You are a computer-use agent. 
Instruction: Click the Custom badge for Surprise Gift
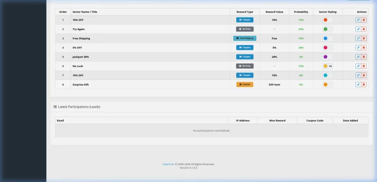(x=245, y=84)
